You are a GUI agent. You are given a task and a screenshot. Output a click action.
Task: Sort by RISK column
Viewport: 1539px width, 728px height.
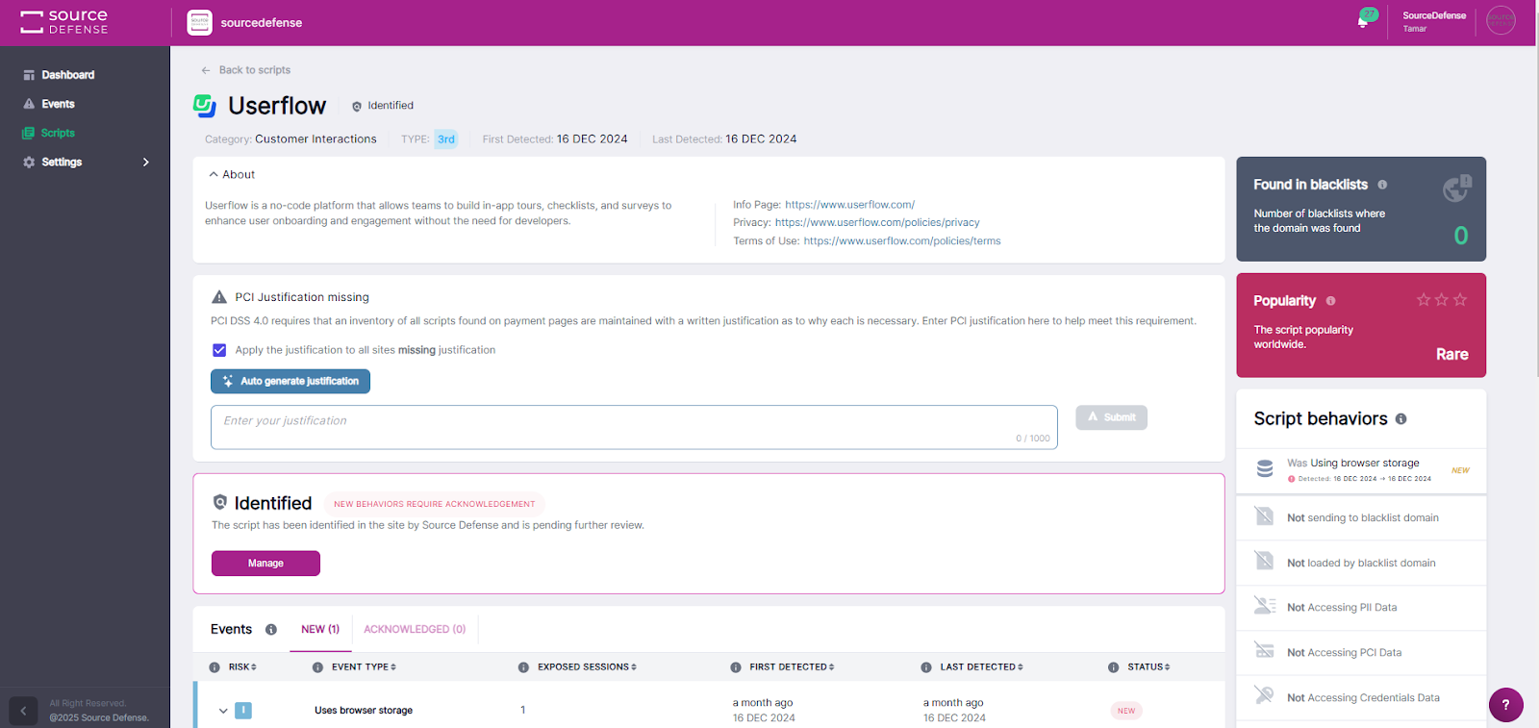click(254, 667)
